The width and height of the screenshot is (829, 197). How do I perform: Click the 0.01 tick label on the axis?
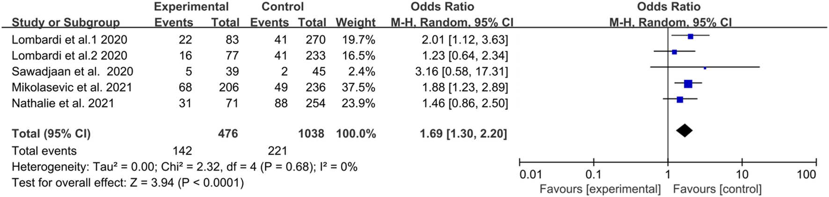click(531, 175)
